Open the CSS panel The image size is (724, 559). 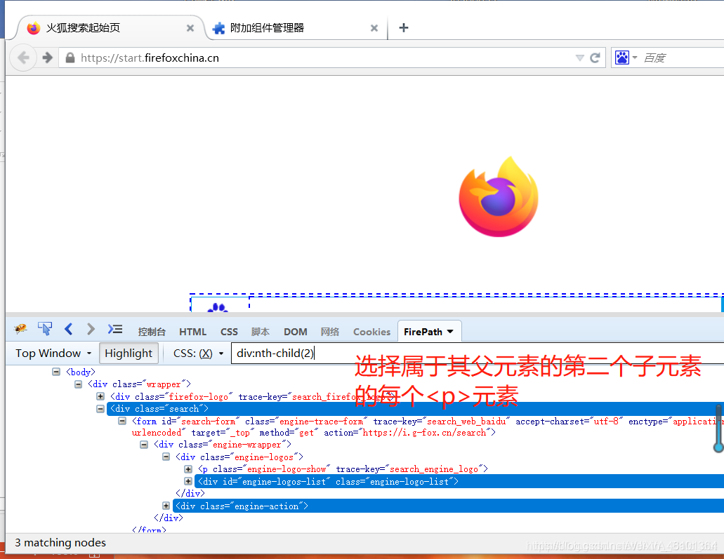(229, 332)
